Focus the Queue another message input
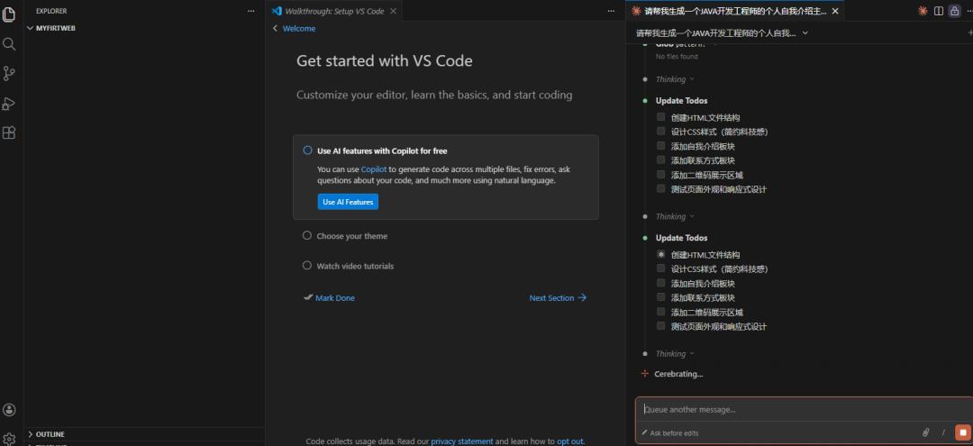Viewport: 973px width, 446px height. pos(804,409)
